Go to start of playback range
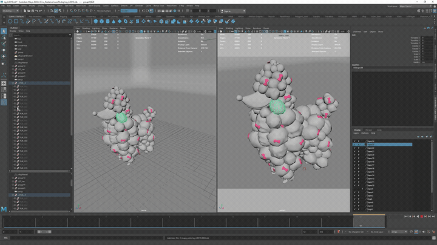The height and width of the screenshot is (245, 437). [x=406, y=217]
